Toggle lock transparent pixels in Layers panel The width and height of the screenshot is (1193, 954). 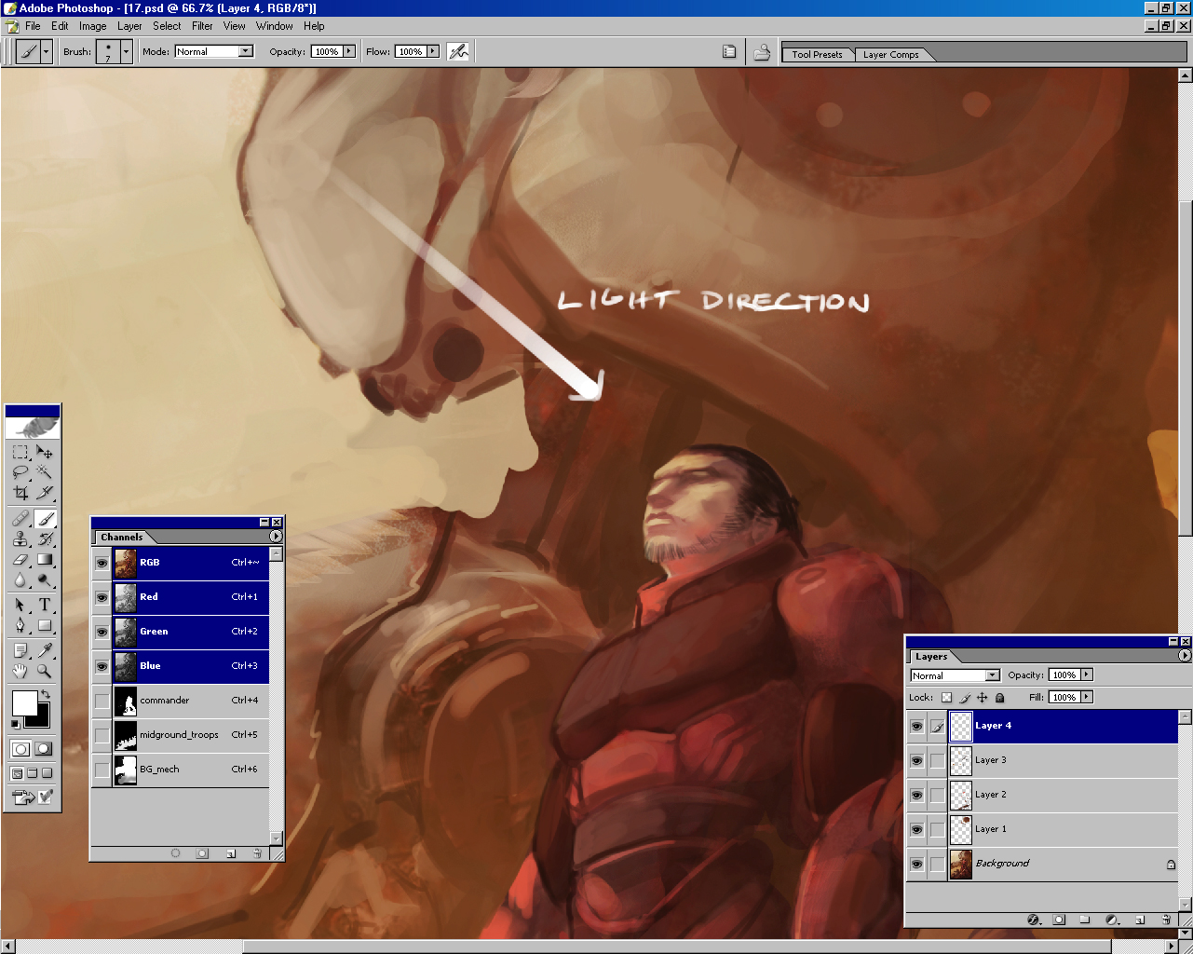(x=947, y=698)
